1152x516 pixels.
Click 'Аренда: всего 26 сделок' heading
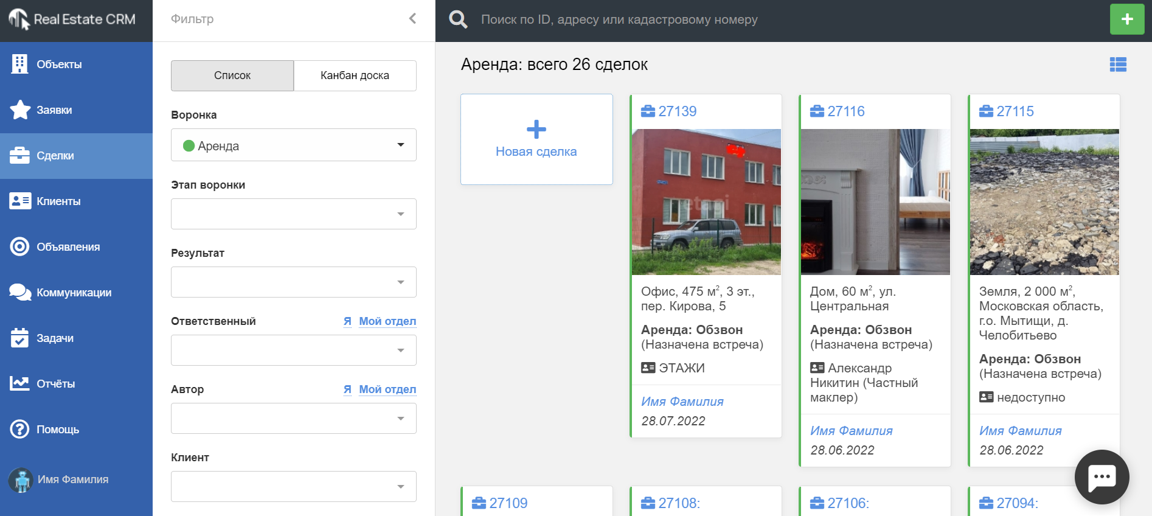tap(554, 64)
